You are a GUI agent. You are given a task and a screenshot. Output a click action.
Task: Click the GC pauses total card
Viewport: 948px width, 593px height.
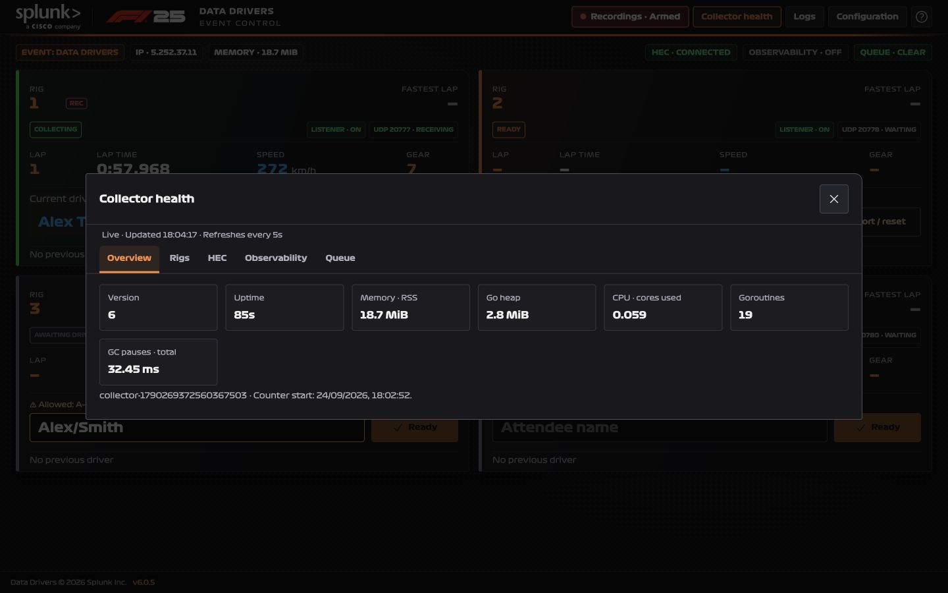[158, 362]
